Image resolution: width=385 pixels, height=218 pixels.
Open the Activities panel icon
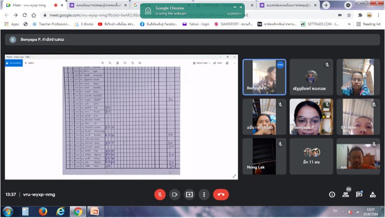372,194
